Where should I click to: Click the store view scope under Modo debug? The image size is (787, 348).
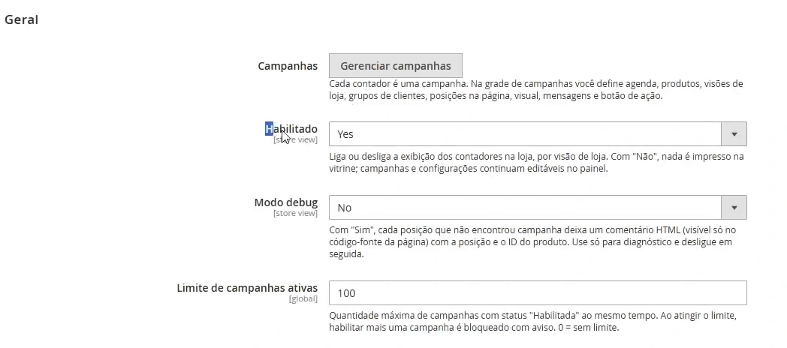point(295,214)
